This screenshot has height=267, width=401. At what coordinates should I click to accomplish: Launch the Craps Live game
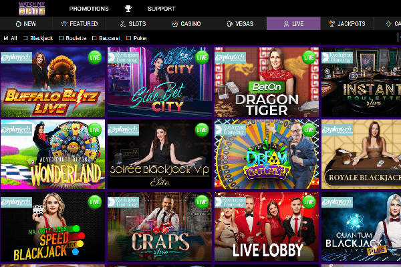tap(160, 227)
